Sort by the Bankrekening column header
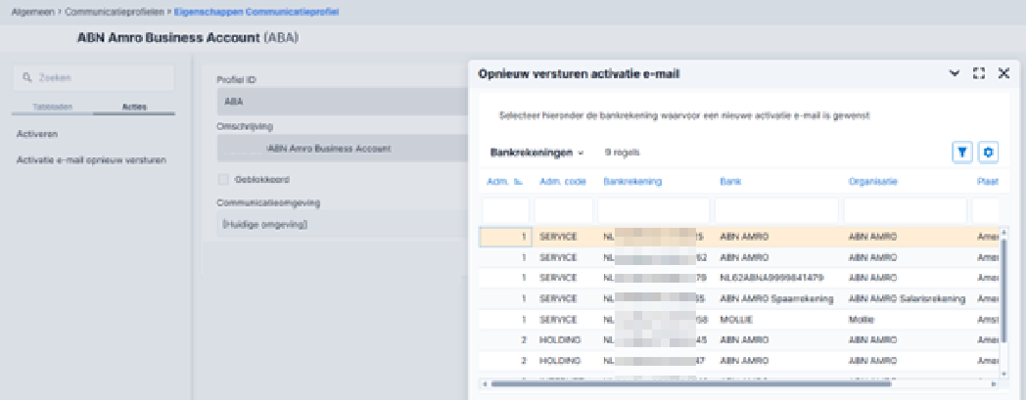 (x=632, y=181)
